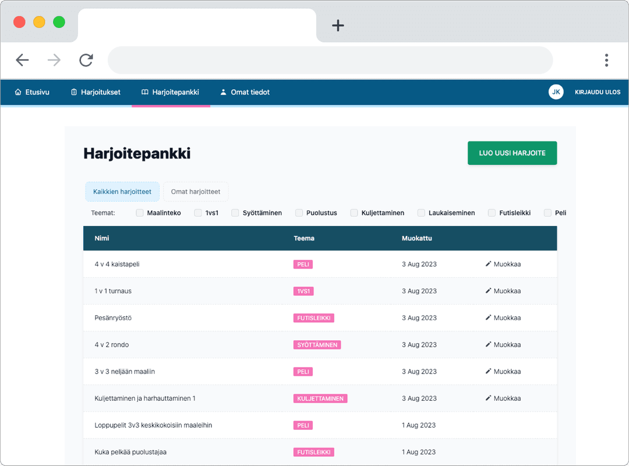Select the Kaikkien harjoitteet tab
Image resolution: width=629 pixels, height=466 pixels.
pos(122,191)
